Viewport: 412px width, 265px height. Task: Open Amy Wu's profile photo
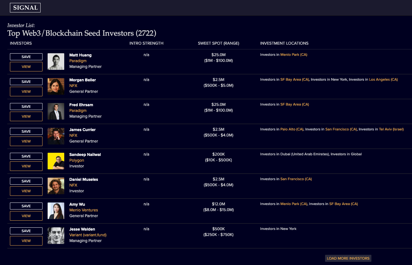pos(56,211)
